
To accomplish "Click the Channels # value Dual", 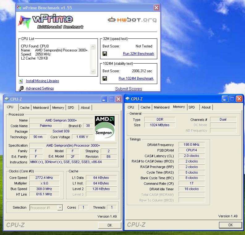I will click(223, 119).
